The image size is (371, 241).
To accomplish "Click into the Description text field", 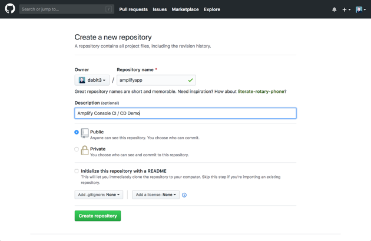I will point(185,113).
